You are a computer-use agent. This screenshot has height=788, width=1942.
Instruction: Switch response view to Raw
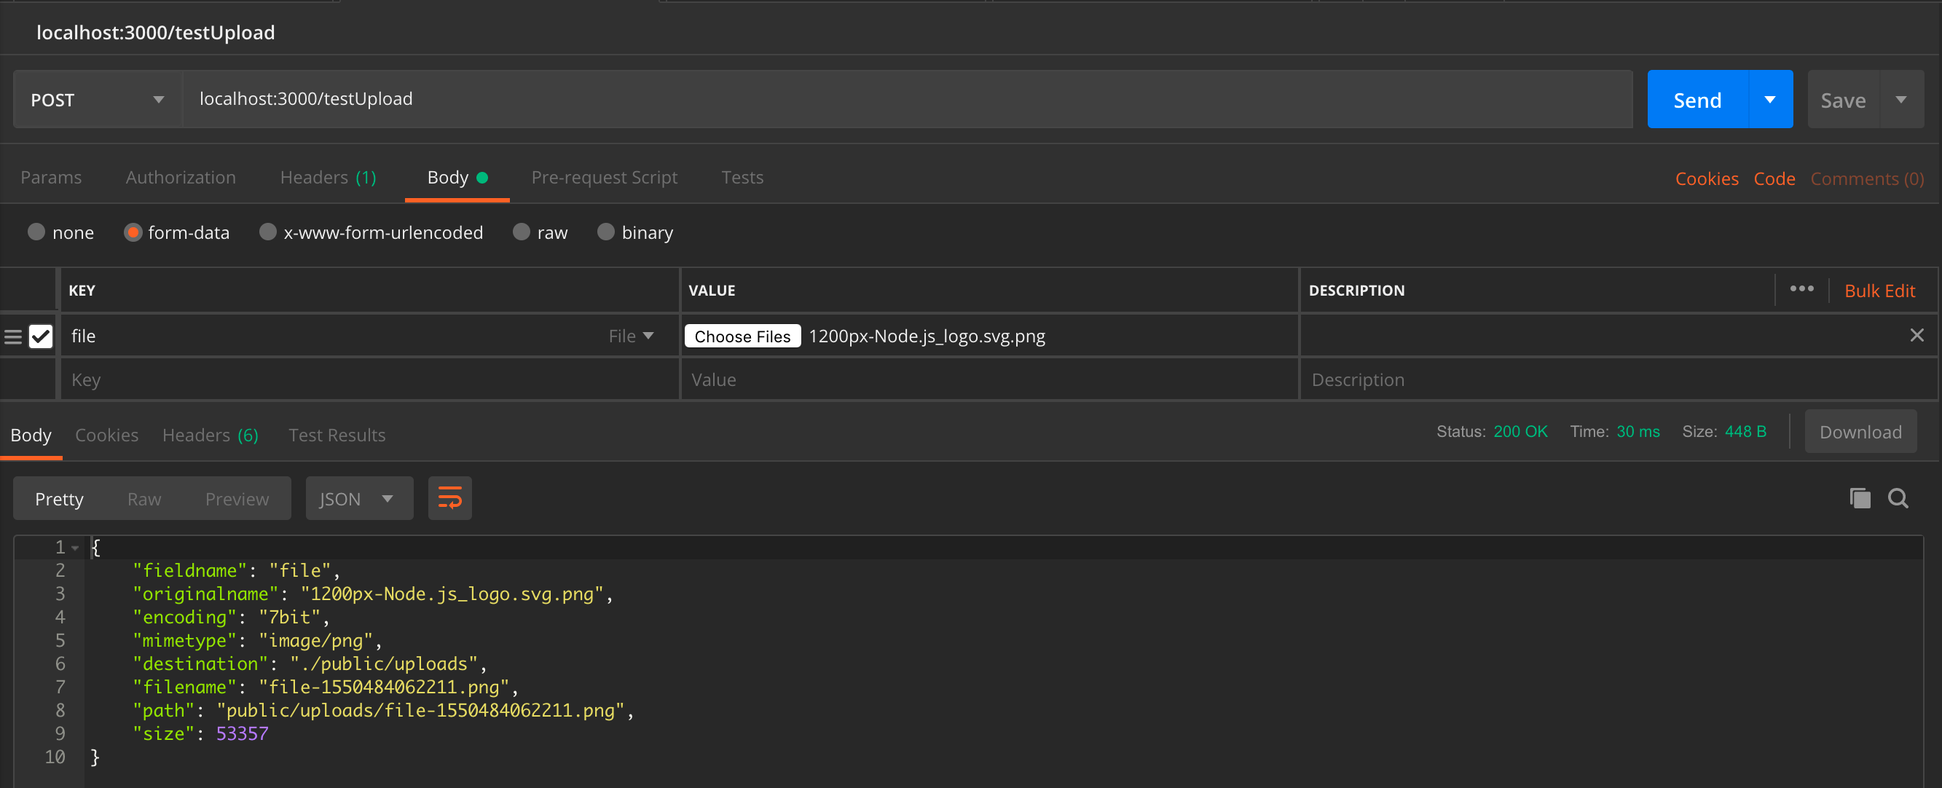[144, 498]
